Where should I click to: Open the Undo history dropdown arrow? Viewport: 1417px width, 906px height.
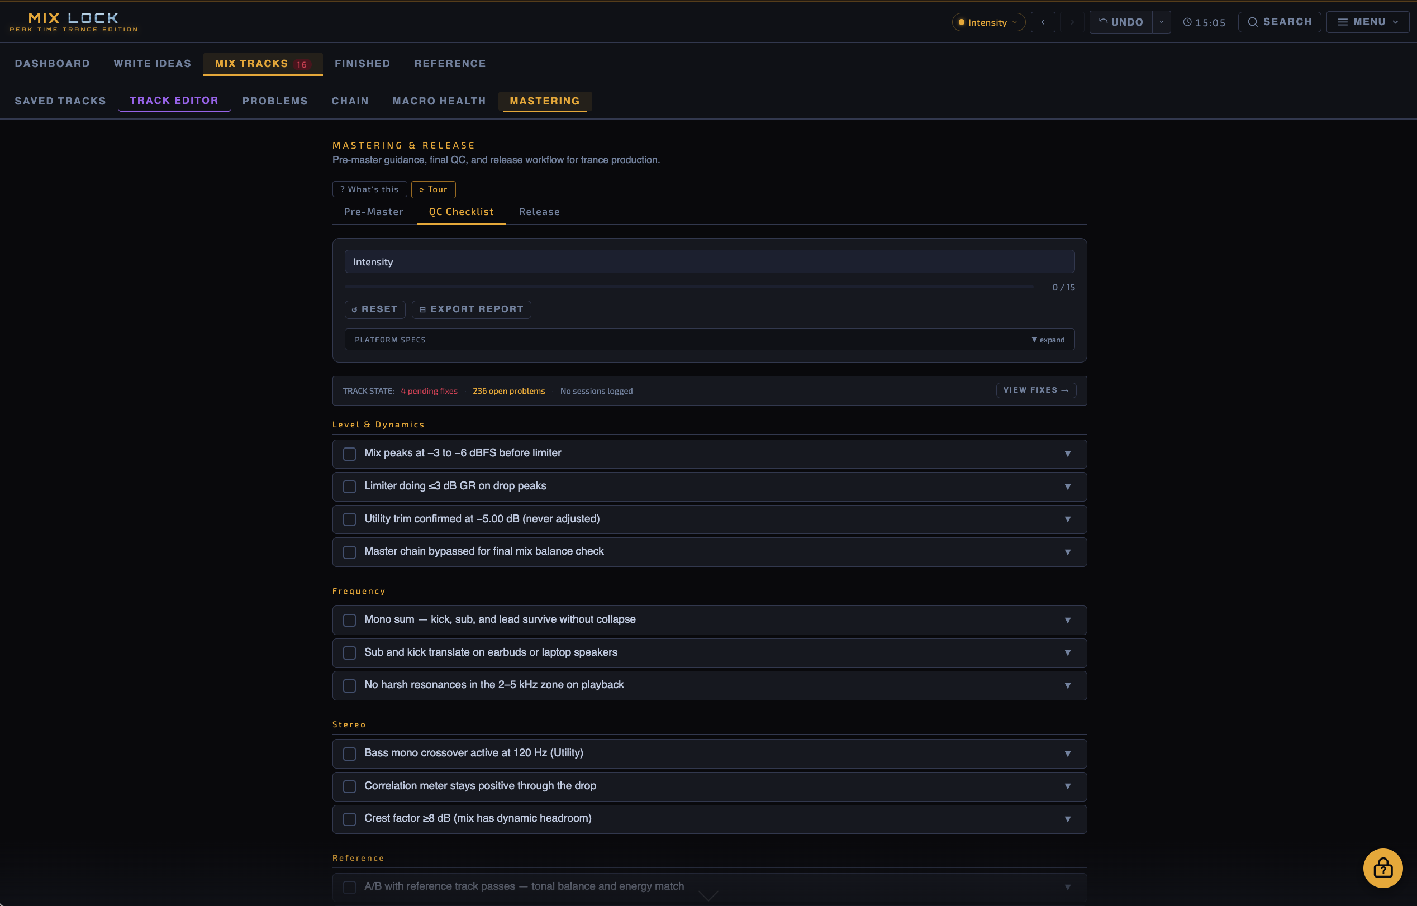(x=1161, y=22)
